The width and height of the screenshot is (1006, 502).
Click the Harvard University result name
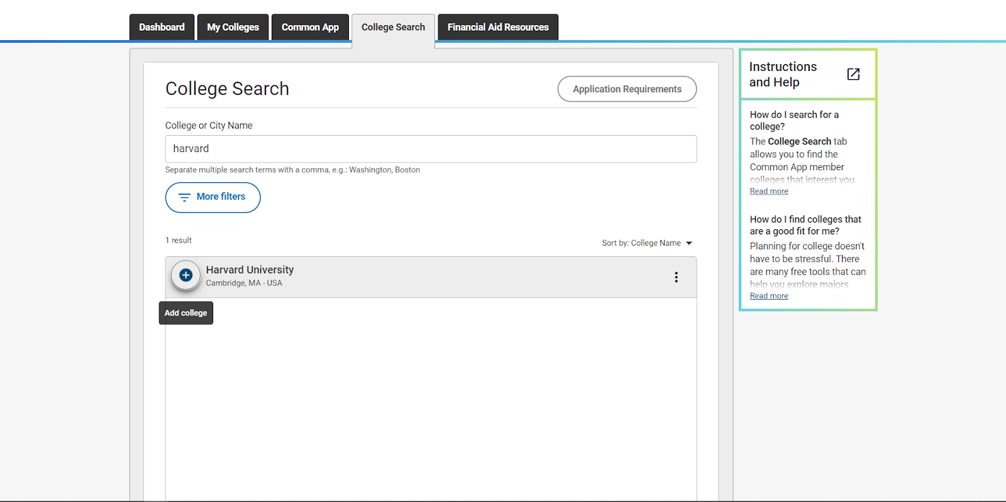pos(250,270)
